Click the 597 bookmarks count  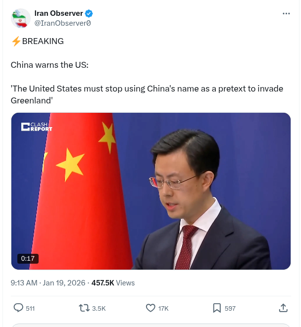pyautogui.click(x=230, y=308)
